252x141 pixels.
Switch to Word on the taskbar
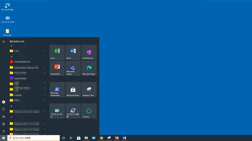(124, 138)
